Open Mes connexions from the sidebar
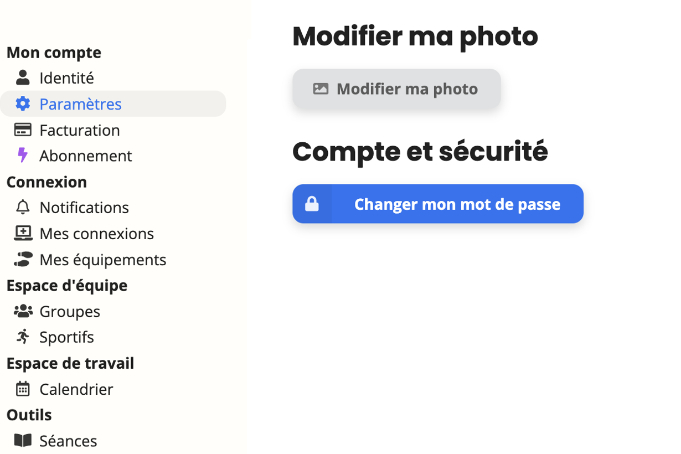This screenshot has width=681, height=454. pyautogui.click(x=96, y=233)
